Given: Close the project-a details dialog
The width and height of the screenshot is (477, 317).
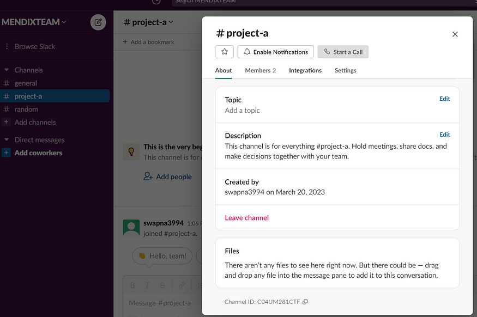Looking at the screenshot, I should tap(455, 34).
